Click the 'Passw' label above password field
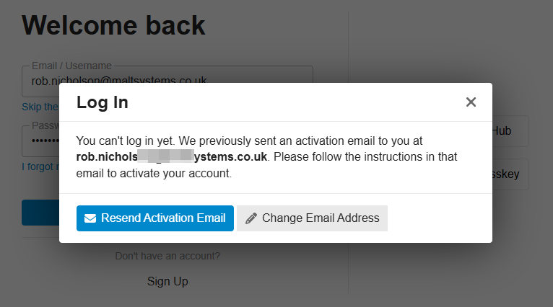553x307 pixels. pos(45,125)
